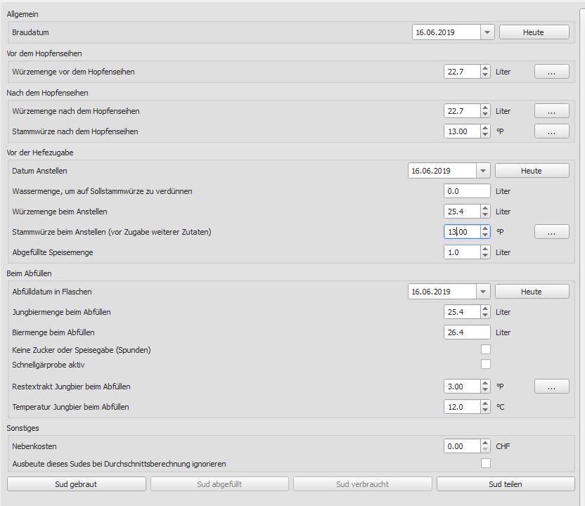The width and height of the screenshot is (585, 506).
Task: Open ellipsis for Würzemenge nach dem Hopfenseihen
Action: pyautogui.click(x=552, y=111)
